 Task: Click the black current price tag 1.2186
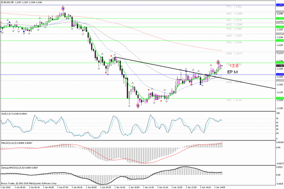point(280,65)
